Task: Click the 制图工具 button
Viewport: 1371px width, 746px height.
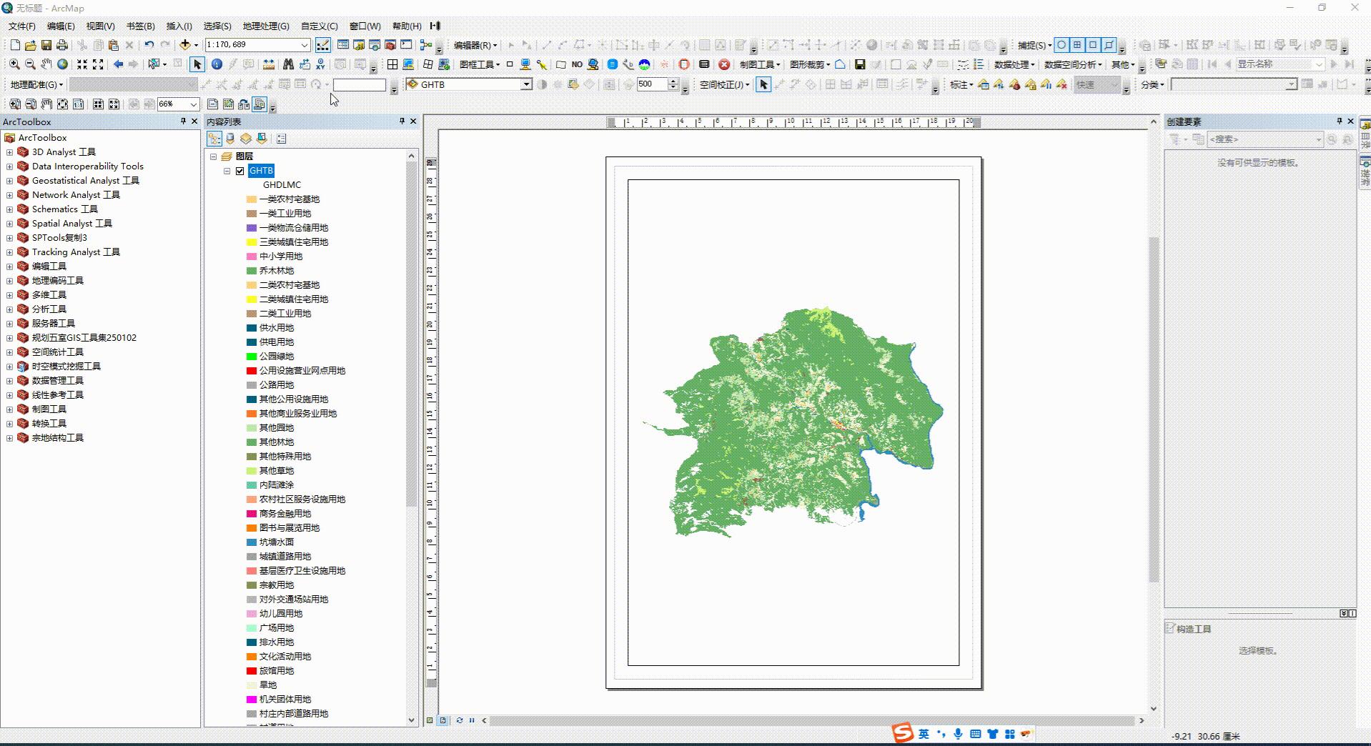Action: point(759,64)
